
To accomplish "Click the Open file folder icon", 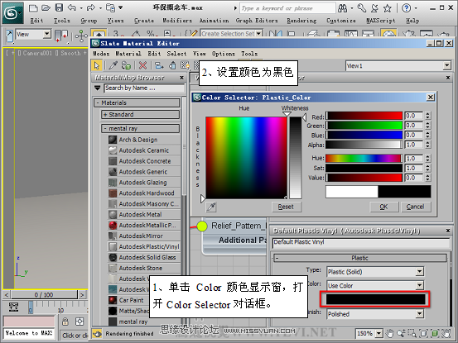I will click(46, 8).
